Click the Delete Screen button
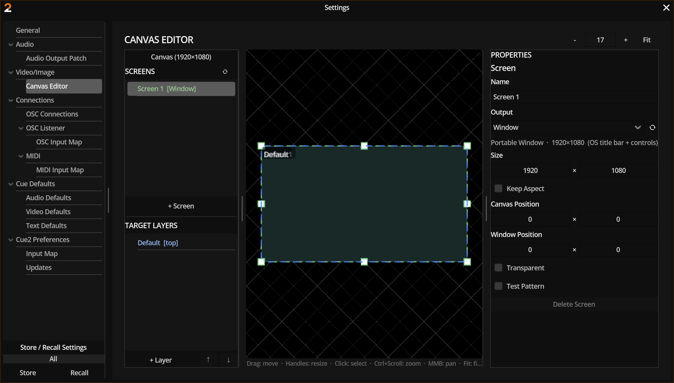The image size is (674, 383). [x=574, y=304]
